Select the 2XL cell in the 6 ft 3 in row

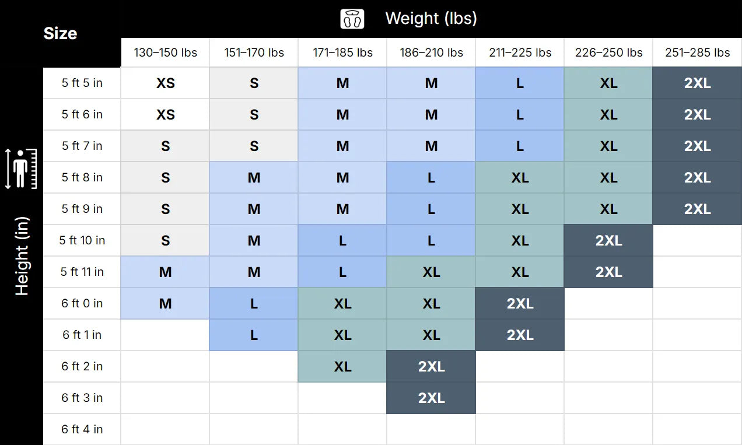coord(431,398)
